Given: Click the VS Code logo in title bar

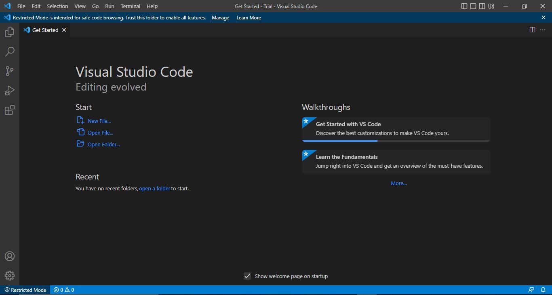Looking at the screenshot, I should click(x=7, y=6).
